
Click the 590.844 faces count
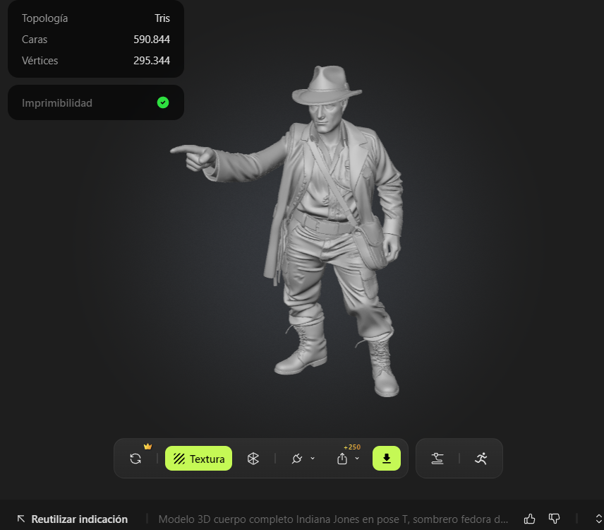click(x=152, y=40)
